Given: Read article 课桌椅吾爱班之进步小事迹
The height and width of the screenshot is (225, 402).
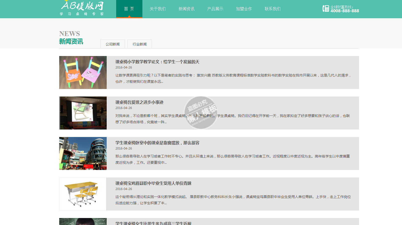Looking at the screenshot, I should [139, 102].
